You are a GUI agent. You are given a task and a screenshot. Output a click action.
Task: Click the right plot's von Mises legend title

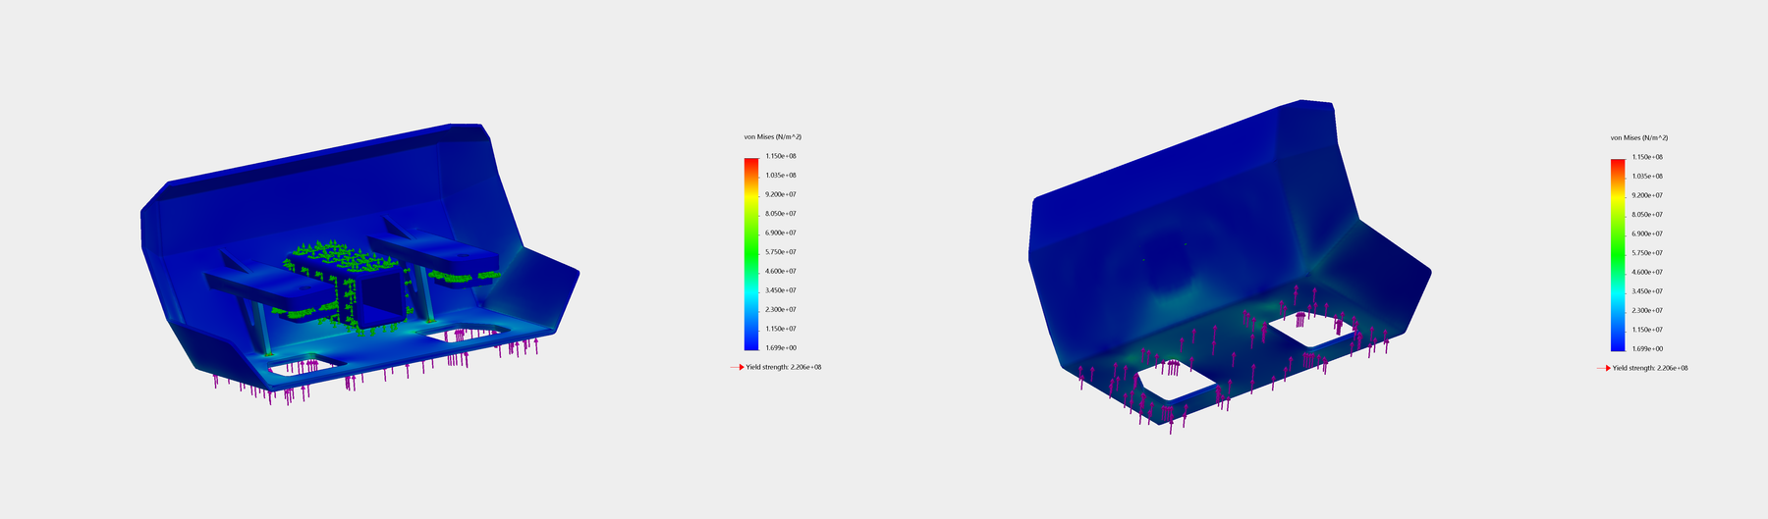tap(1638, 137)
